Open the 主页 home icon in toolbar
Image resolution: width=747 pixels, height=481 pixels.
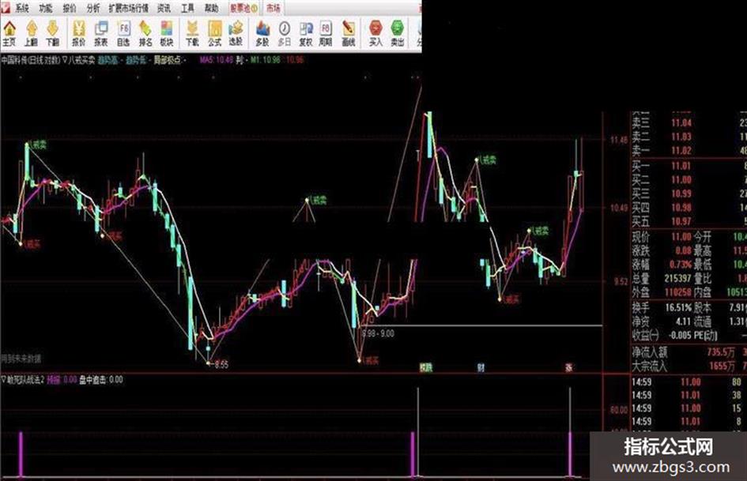coord(9,34)
